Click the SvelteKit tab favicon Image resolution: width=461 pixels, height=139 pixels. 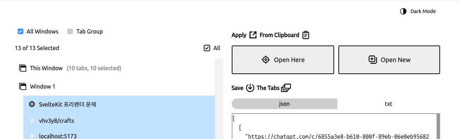point(32,104)
